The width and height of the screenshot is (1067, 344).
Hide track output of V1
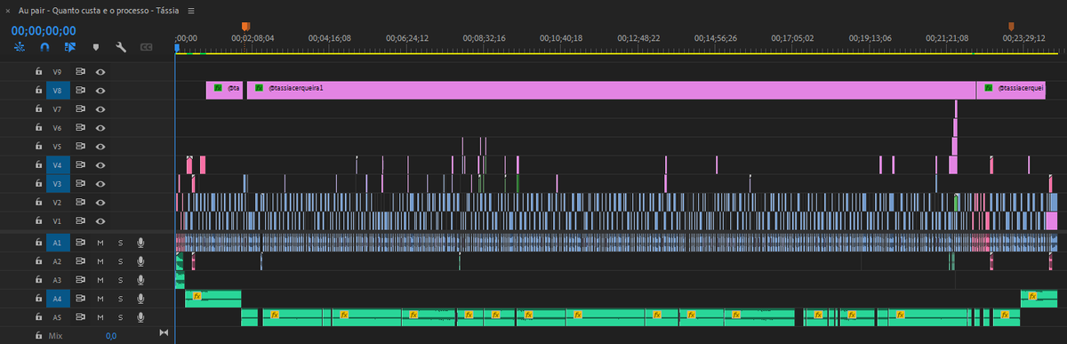100,220
